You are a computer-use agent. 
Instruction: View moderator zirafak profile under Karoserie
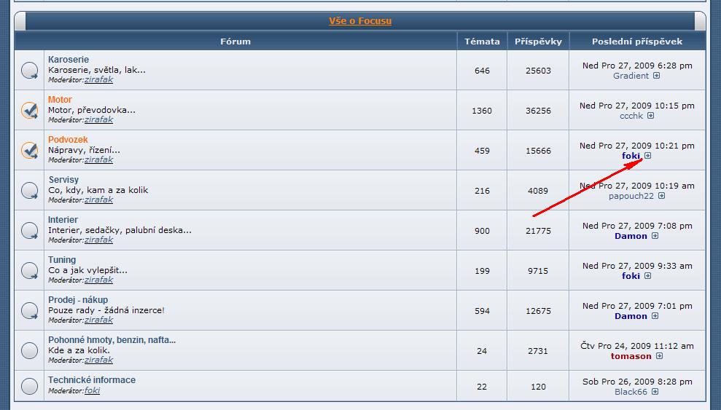click(x=98, y=79)
